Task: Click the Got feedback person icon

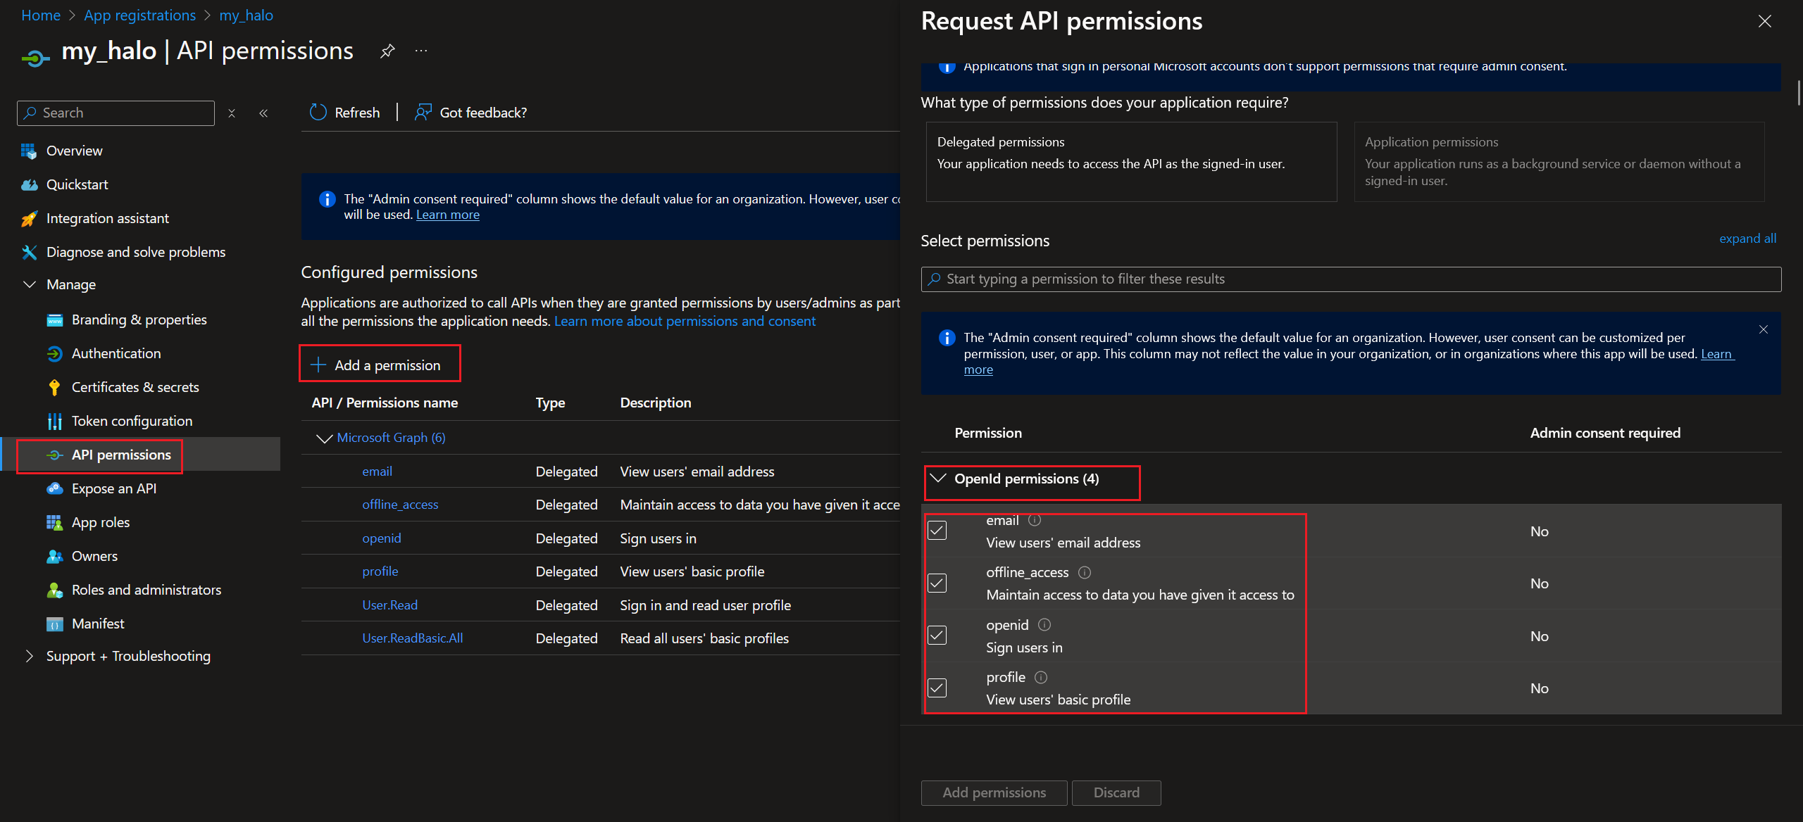Action: 423,113
